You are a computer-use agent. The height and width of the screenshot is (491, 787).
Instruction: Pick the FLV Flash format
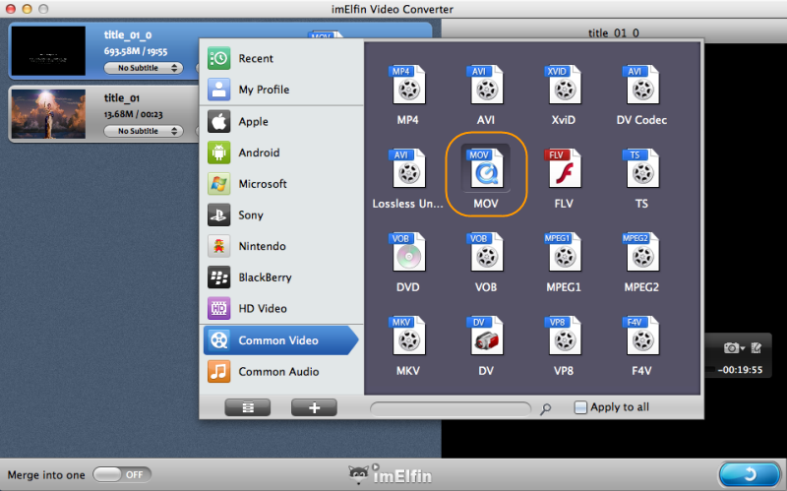tap(564, 169)
